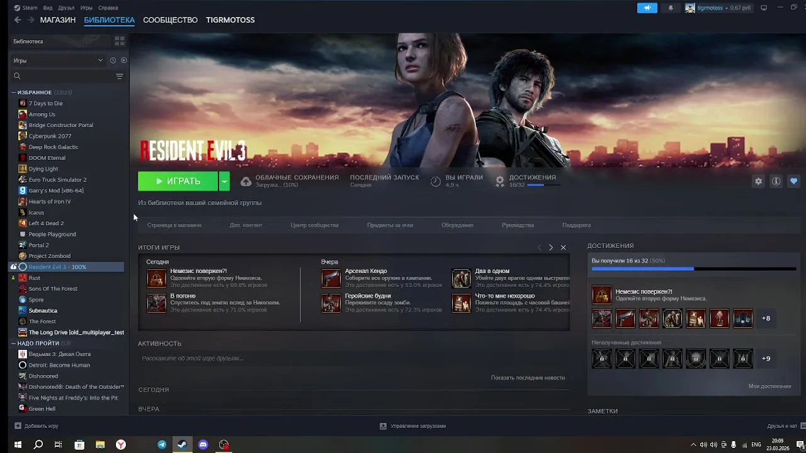The width and height of the screenshot is (806, 453).
Task: Open library advanced filter settings icon
Action: [119, 76]
